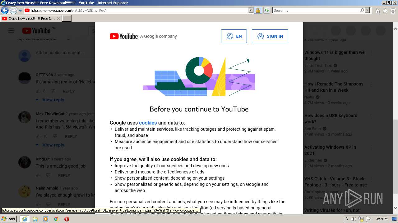The image size is (398, 223).
Task: Click the volume speaker tray icon
Action: 353,219
